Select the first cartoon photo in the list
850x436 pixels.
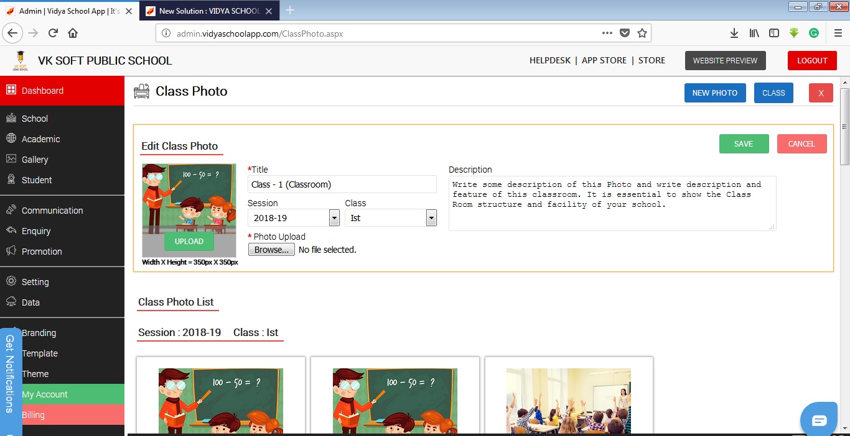221,401
